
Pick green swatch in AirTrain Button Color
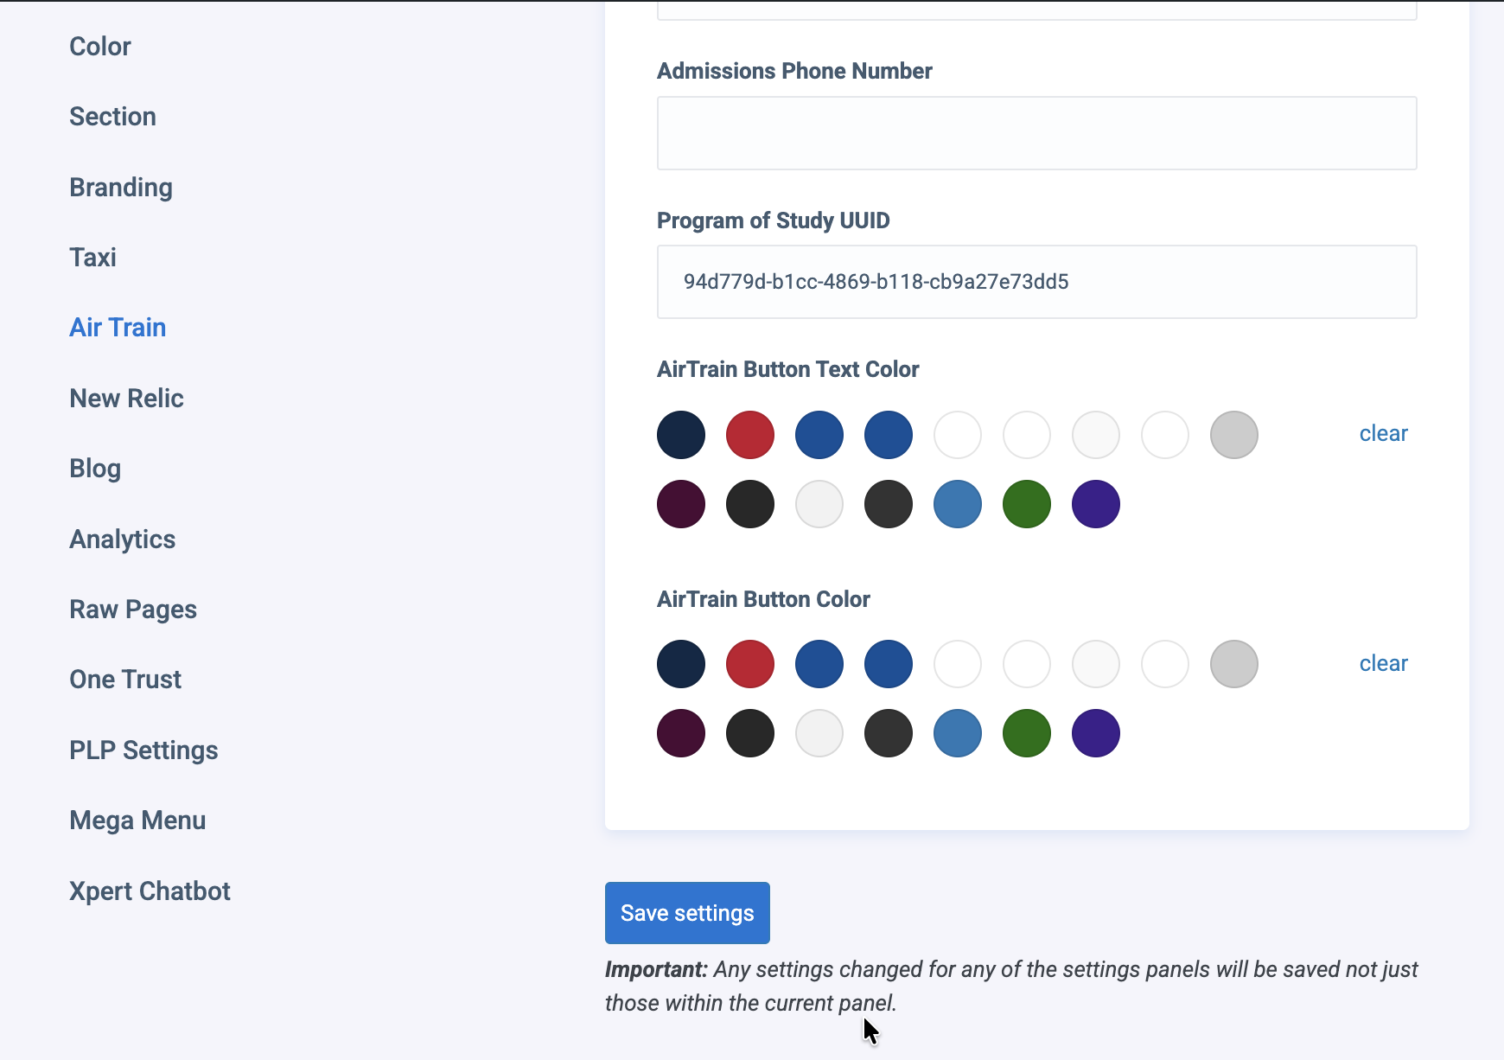[1027, 733]
